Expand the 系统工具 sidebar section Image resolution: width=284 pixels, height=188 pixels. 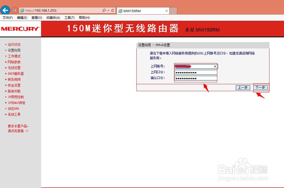point(14,114)
